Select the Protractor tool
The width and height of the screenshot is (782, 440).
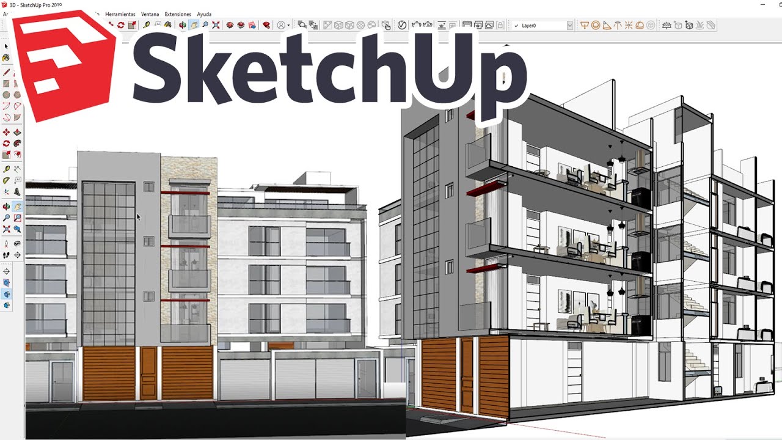tap(6, 180)
